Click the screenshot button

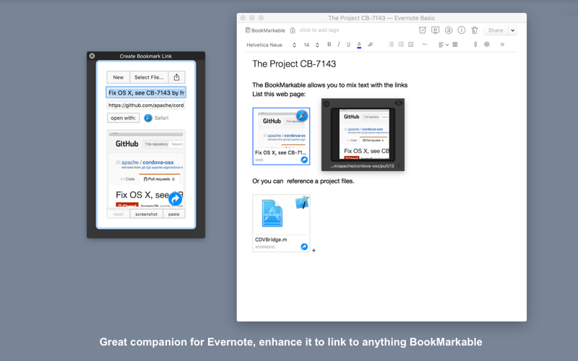[x=147, y=214]
